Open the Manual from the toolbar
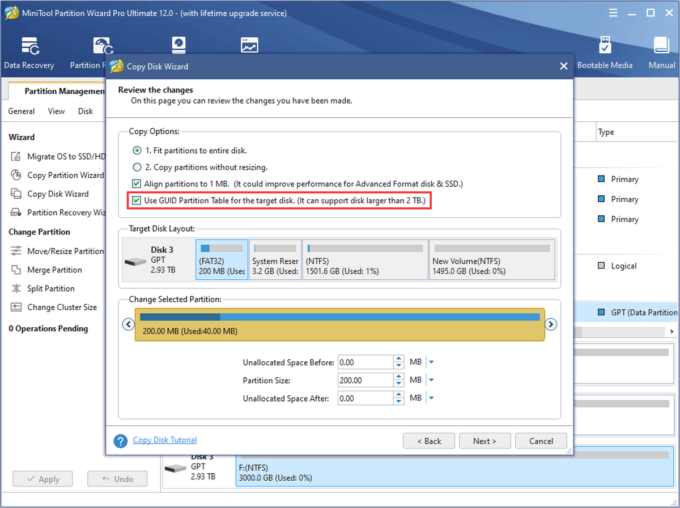The image size is (680, 508). [661, 53]
